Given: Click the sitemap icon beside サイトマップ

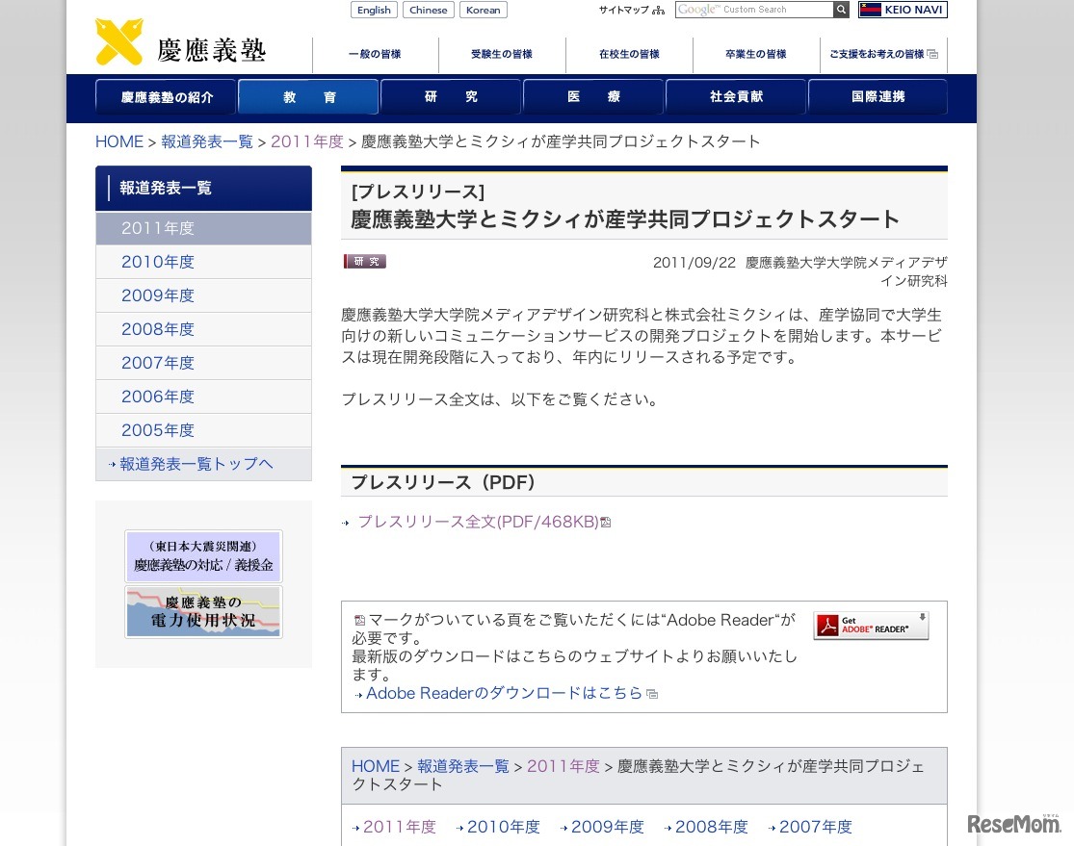Looking at the screenshot, I should pyautogui.click(x=659, y=10).
